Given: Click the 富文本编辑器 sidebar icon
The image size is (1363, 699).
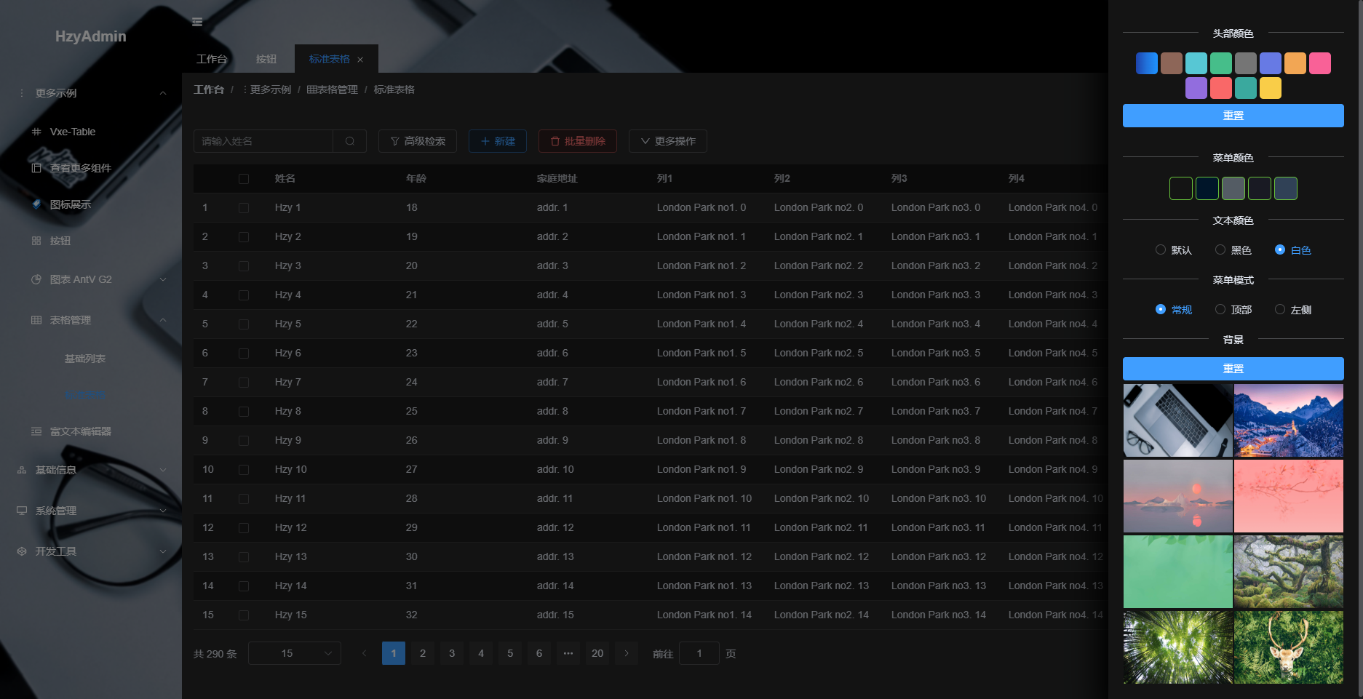Looking at the screenshot, I should pyautogui.click(x=36, y=431).
